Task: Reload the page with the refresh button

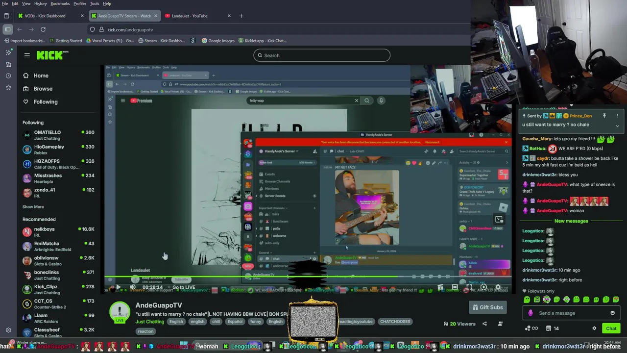Action: tap(43, 29)
